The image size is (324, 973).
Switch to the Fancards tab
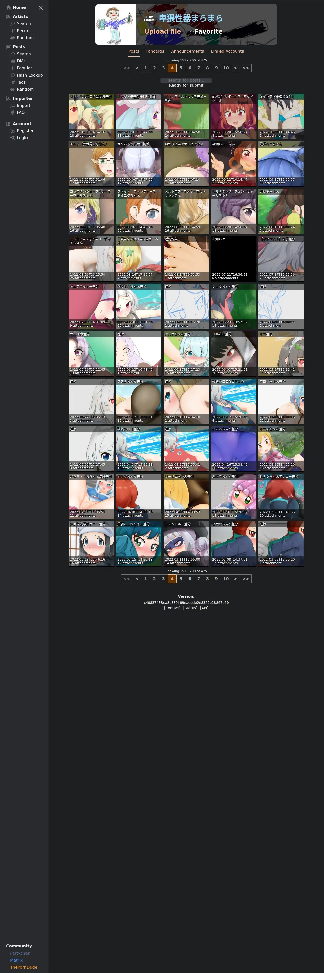(155, 51)
